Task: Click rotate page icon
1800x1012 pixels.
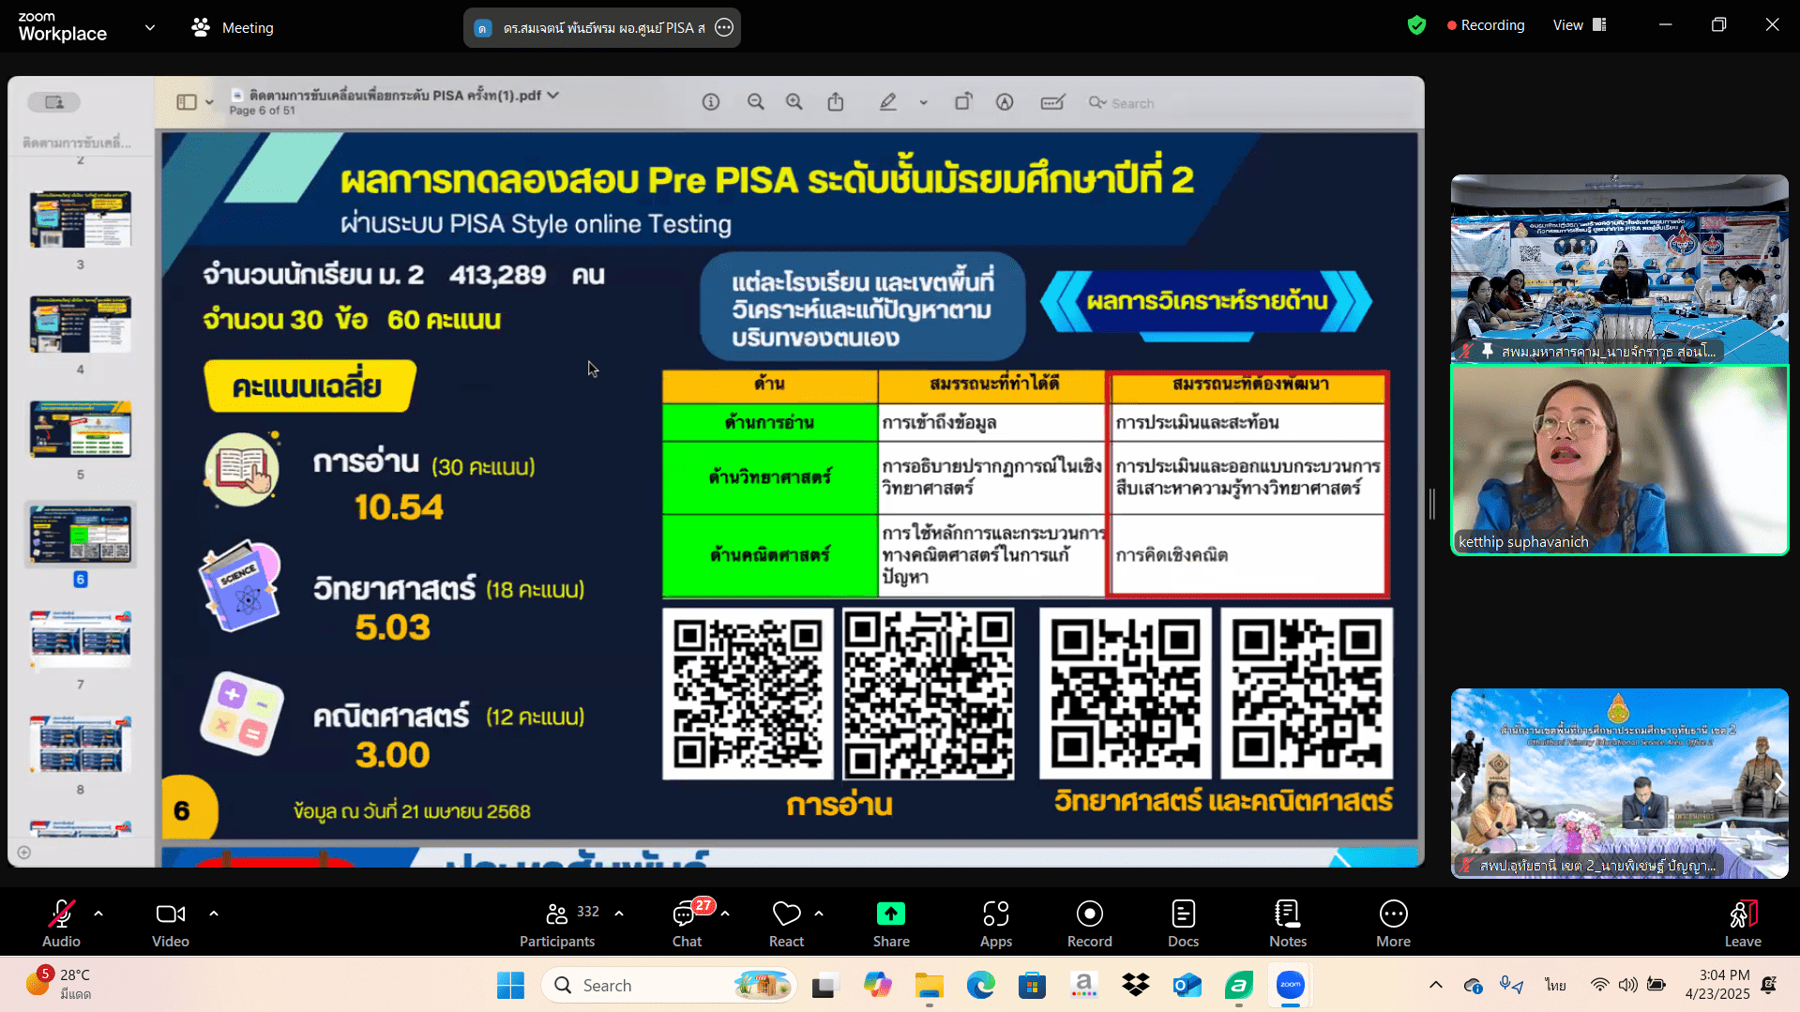Action: click(x=963, y=102)
